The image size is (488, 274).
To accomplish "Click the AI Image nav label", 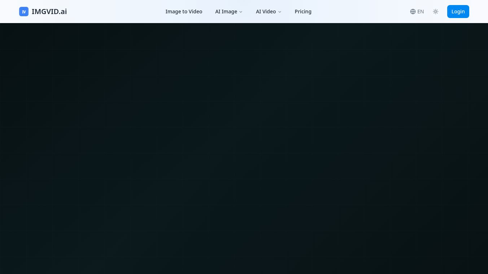I will click(226, 12).
